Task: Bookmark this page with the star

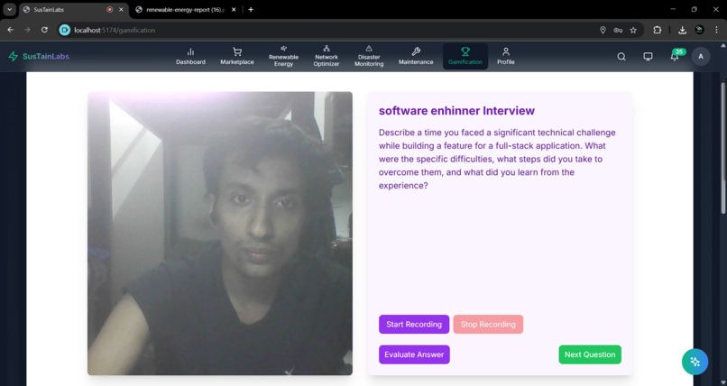Action: (x=633, y=30)
